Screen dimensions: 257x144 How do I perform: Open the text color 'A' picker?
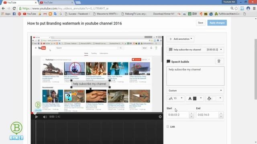click(x=190, y=98)
